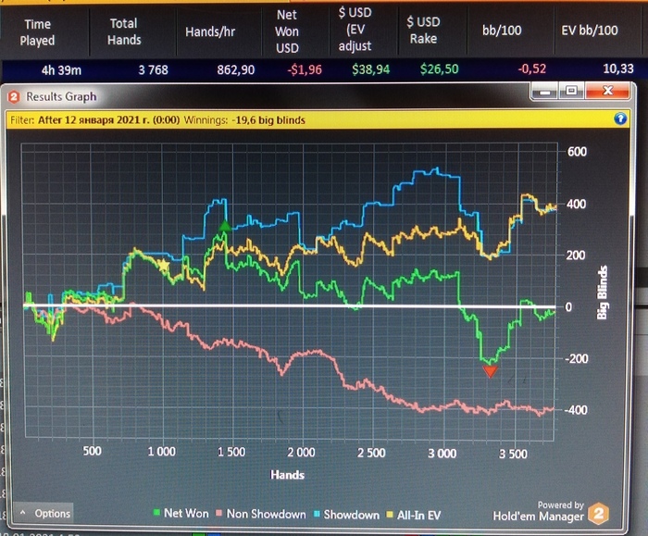Select the 3 768 total hands cell

tap(153, 69)
